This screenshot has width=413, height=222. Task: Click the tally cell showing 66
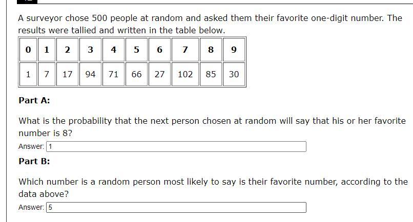136,74
